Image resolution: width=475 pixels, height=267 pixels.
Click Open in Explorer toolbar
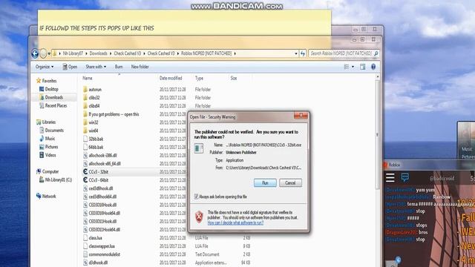(x=70, y=67)
